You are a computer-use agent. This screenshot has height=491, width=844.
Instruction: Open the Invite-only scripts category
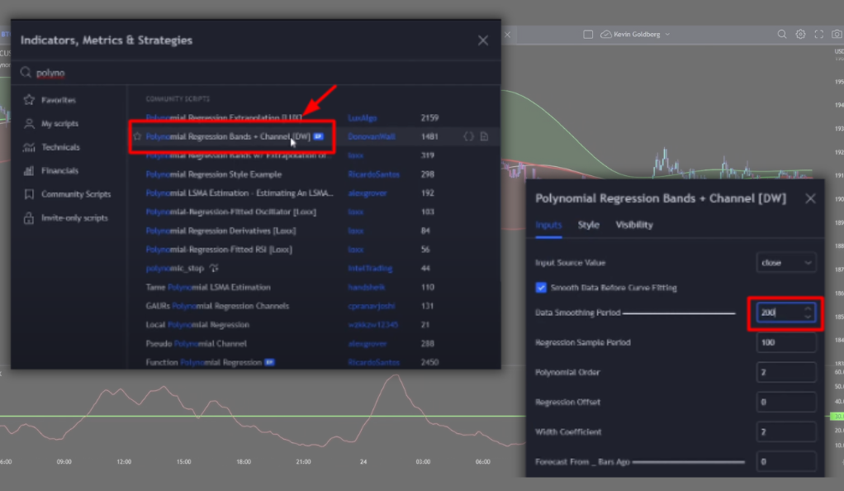pos(66,217)
